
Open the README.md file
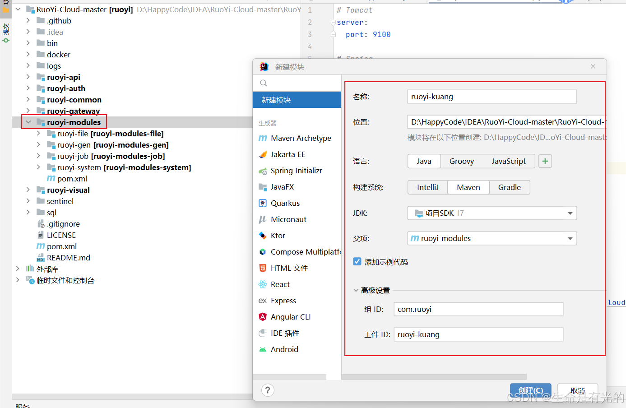[x=64, y=258]
